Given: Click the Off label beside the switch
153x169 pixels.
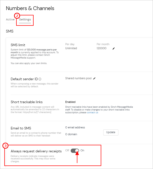Looking at the screenshot, I should click(x=67, y=151).
